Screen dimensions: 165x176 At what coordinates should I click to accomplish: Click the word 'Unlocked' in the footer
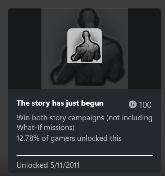click(x=32, y=165)
